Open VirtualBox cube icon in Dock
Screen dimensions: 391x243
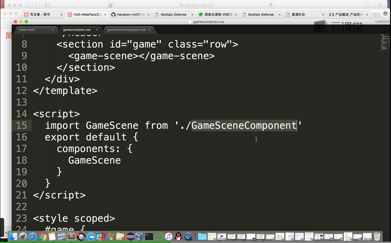[139, 236]
